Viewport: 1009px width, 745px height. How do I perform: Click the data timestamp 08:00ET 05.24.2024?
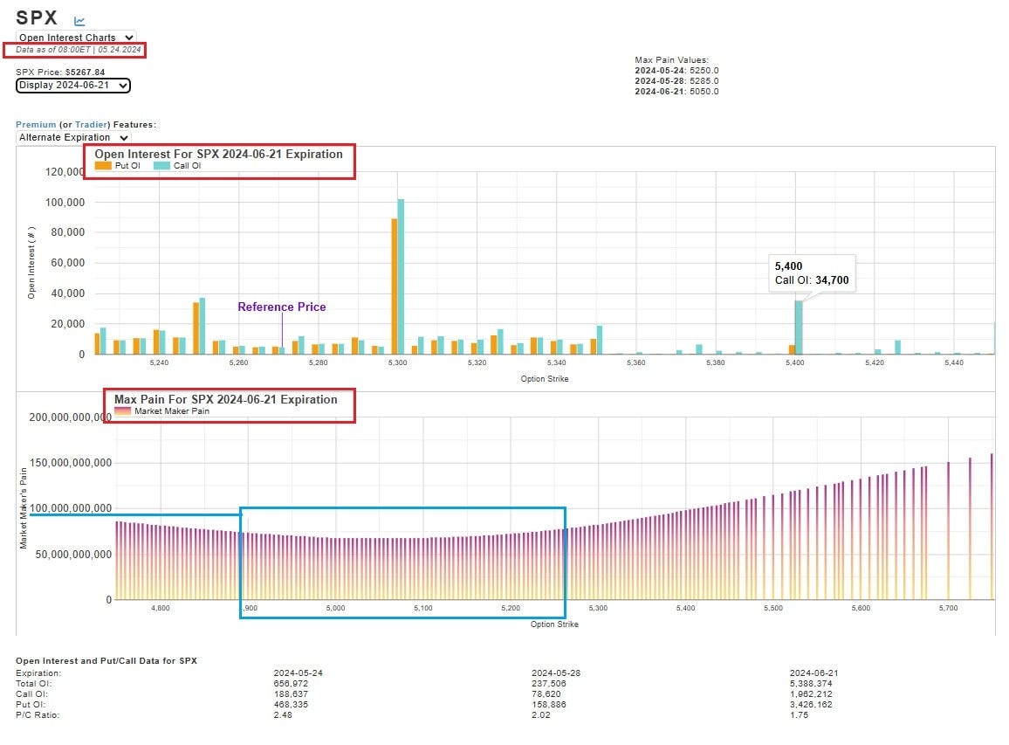point(78,50)
